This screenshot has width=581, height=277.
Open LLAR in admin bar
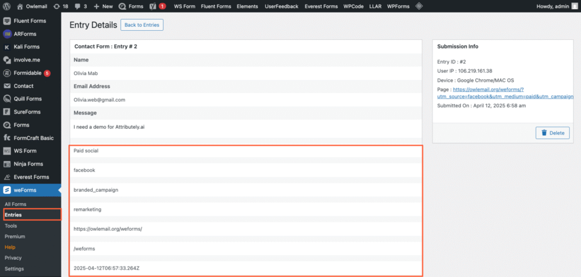point(375,6)
